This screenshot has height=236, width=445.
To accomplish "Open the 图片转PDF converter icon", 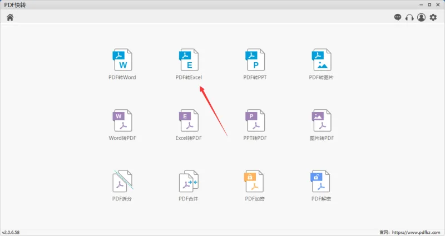I will 322,120.
